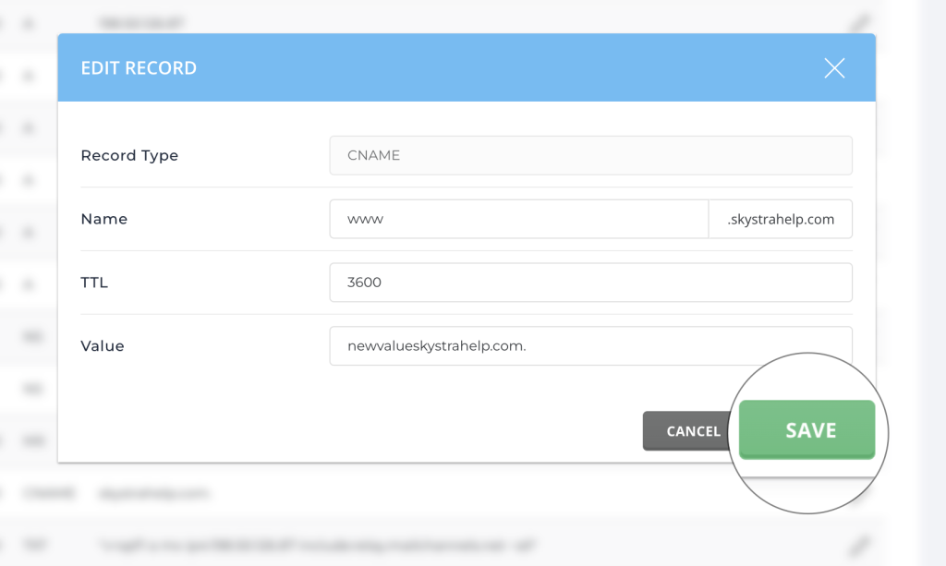The image size is (946, 566).
Task: Click the empty blue header bar area
Action: (x=508, y=68)
